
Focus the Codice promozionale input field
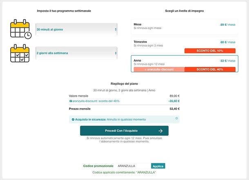pos(133,166)
